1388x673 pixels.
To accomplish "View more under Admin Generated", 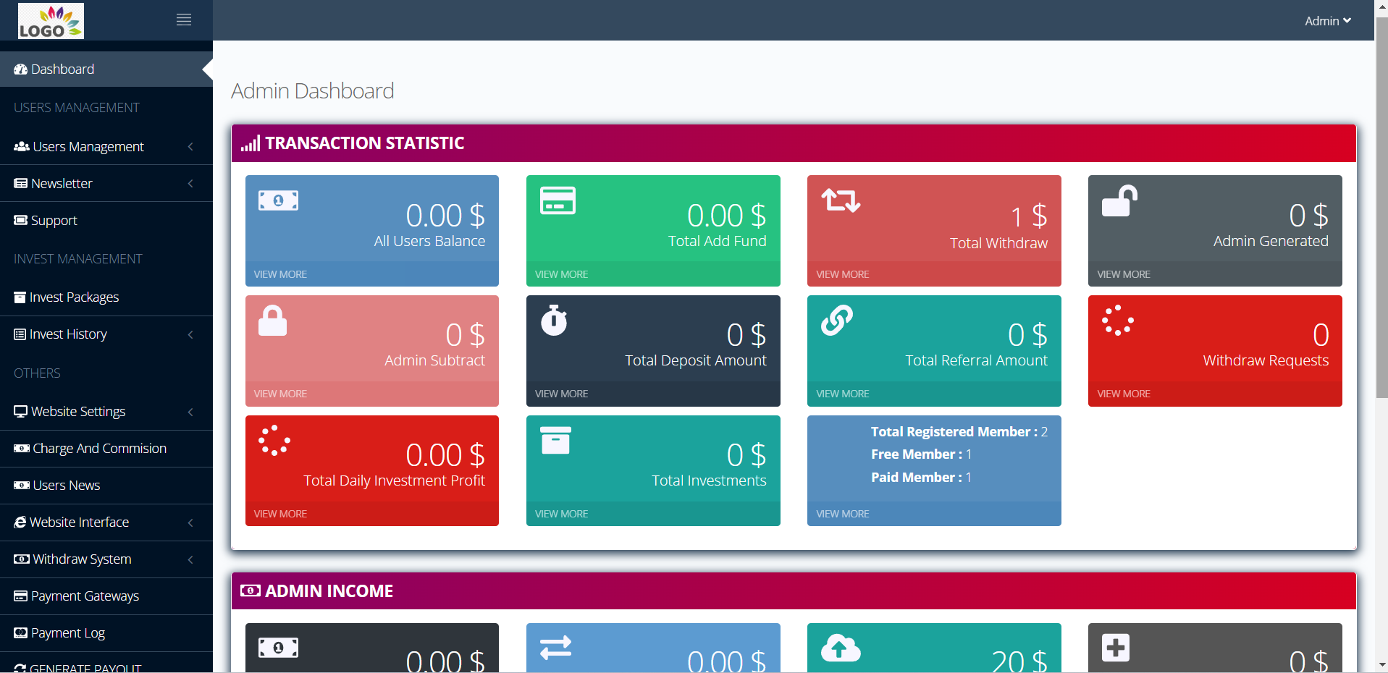I will [x=1124, y=274].
